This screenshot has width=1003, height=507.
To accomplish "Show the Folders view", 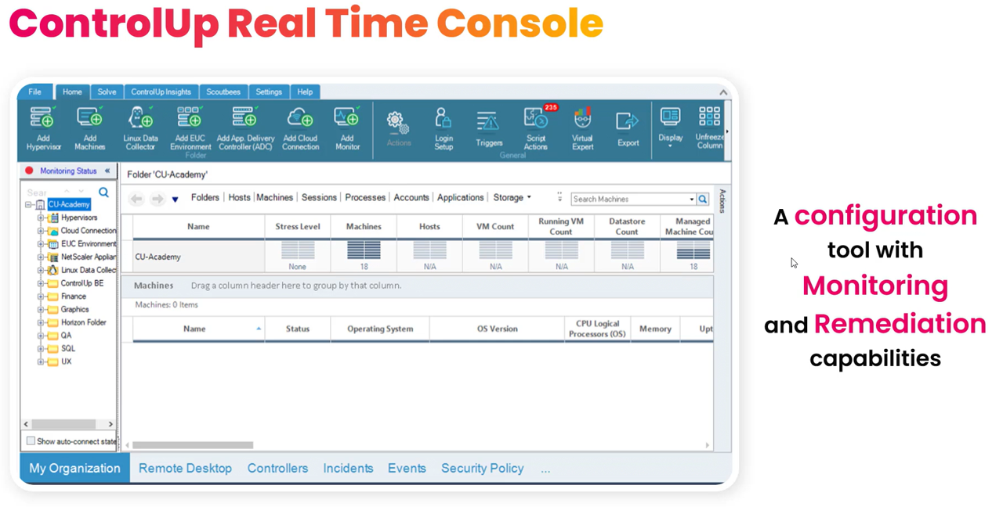I will click(x=205, y=198).
